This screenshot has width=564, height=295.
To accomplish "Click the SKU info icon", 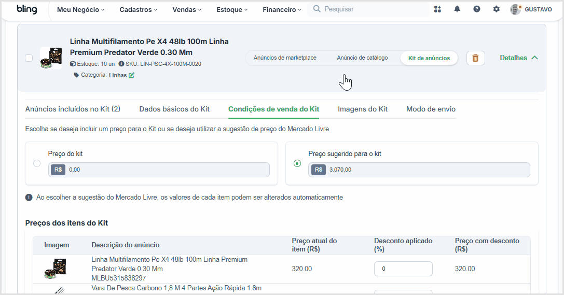I will click(x=121, y=64).
